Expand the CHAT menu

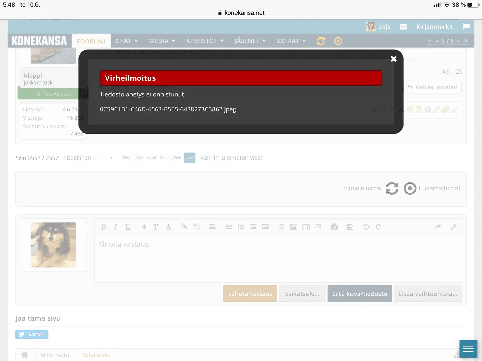pos(127,41)
